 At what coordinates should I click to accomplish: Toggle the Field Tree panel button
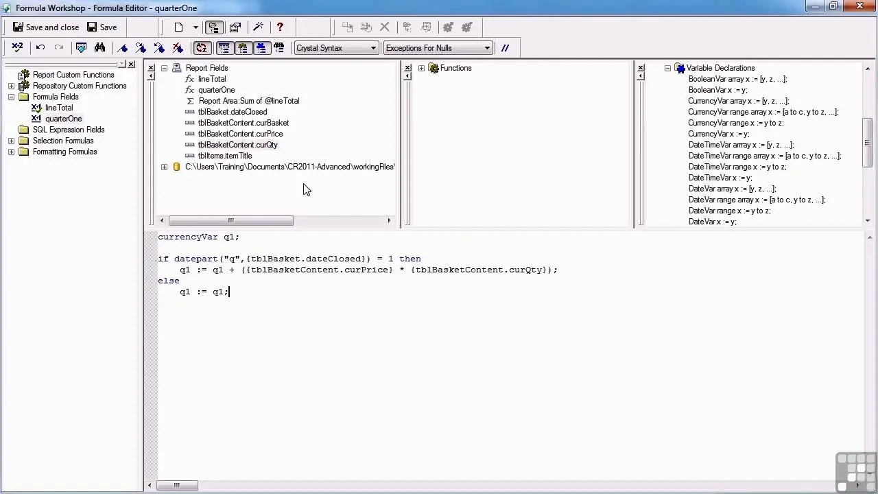(x=224, y=47)
